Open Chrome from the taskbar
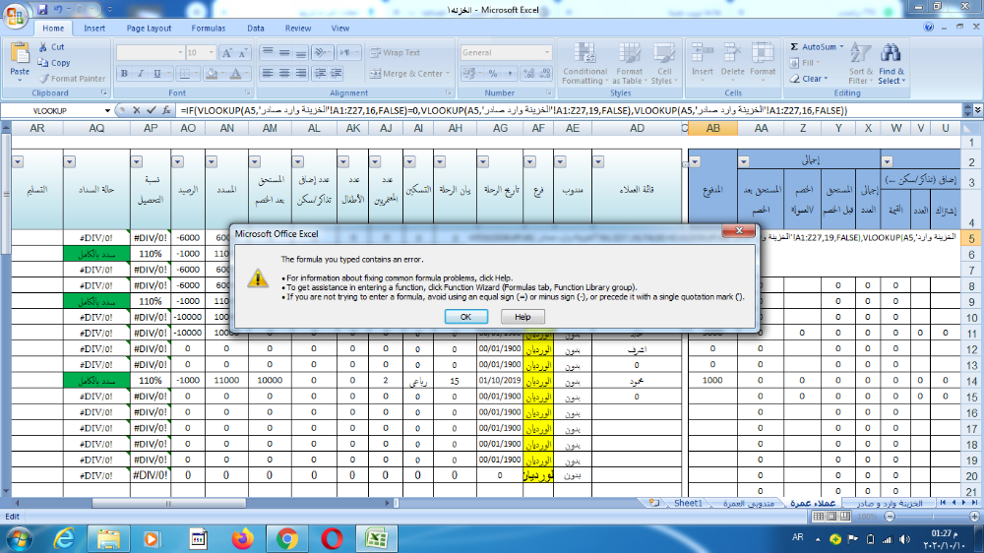984x553 pixels. pos(286,538)
